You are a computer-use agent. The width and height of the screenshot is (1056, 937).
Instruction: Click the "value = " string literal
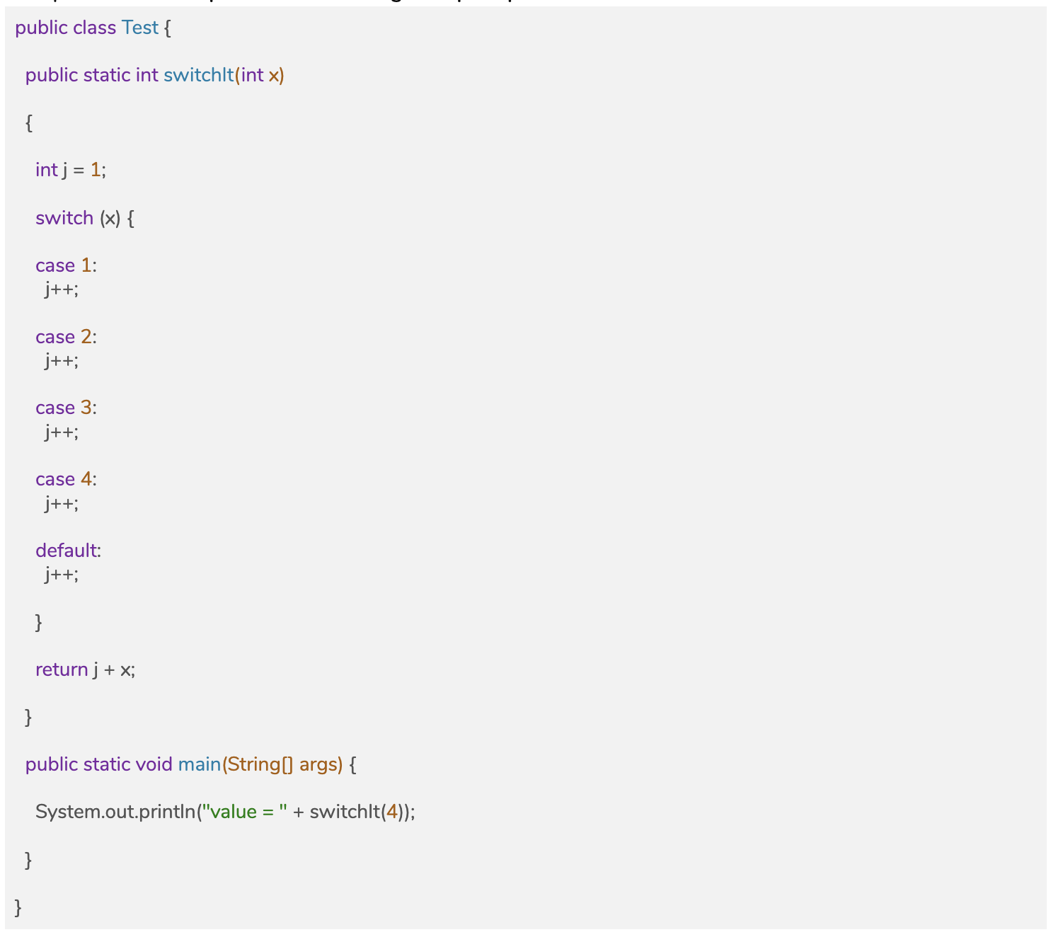244,812
